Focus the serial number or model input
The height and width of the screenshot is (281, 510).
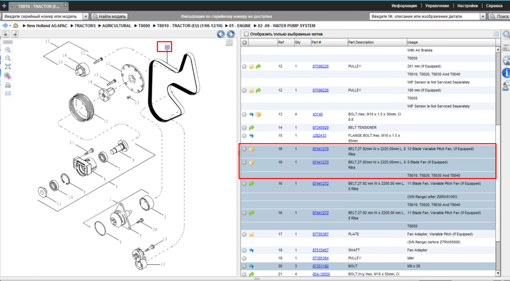click(x=42, y=16)
